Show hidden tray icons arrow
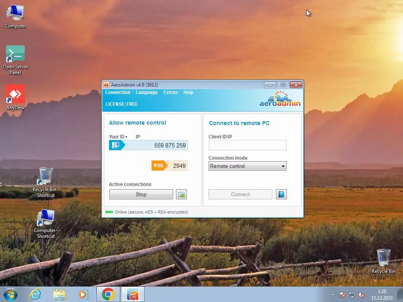The image size is (403, 302). pyautogui.click(x=333, y=295)
